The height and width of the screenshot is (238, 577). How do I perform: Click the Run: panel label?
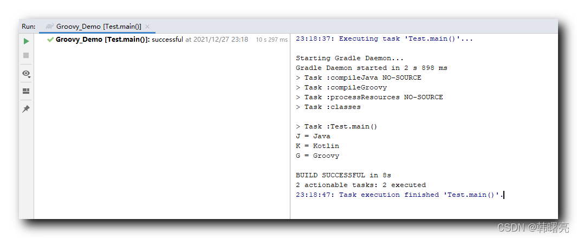pos(29,26)
